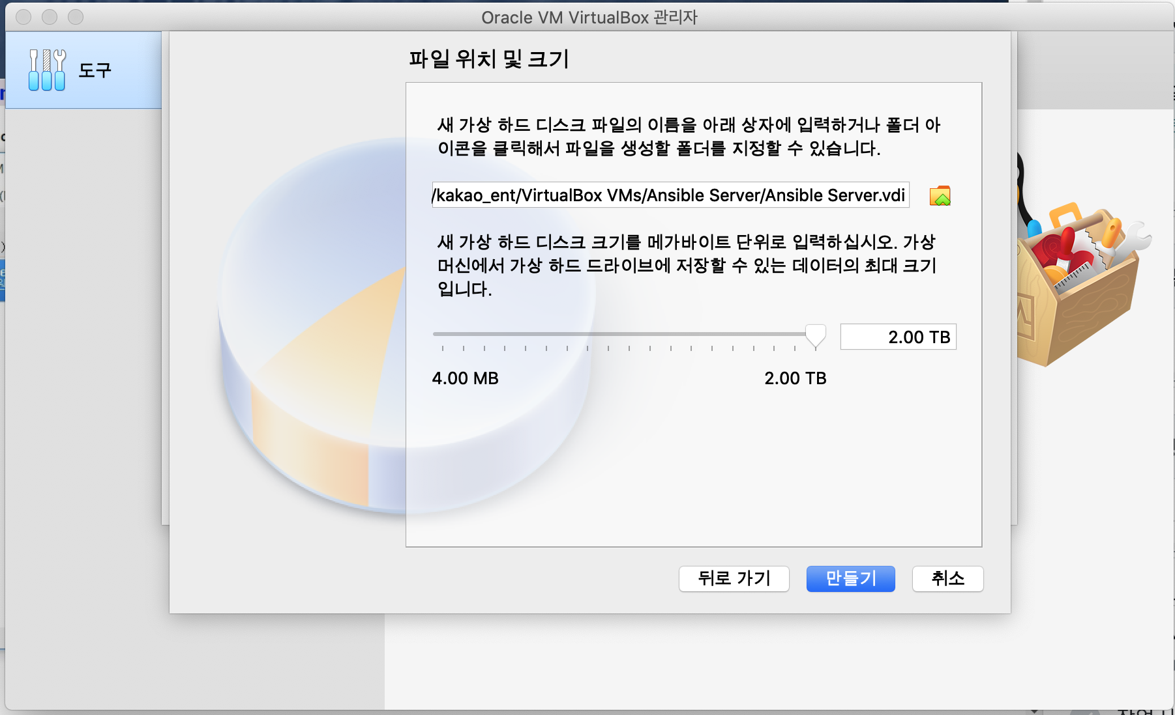Click the folder browse icon
The height and width of the screenshot is (715, 1175).
[940, 195]
